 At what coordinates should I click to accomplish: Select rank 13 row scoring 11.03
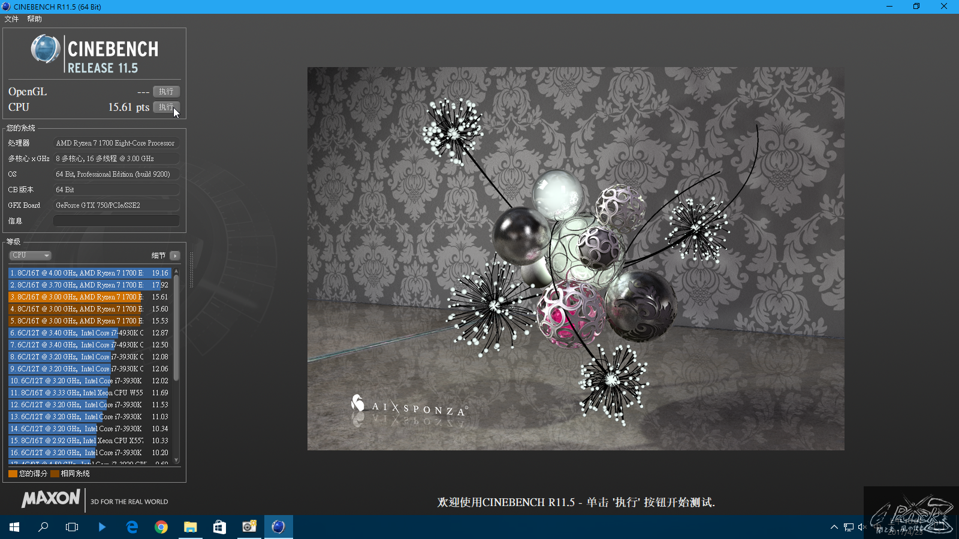[x=90, y=417]
